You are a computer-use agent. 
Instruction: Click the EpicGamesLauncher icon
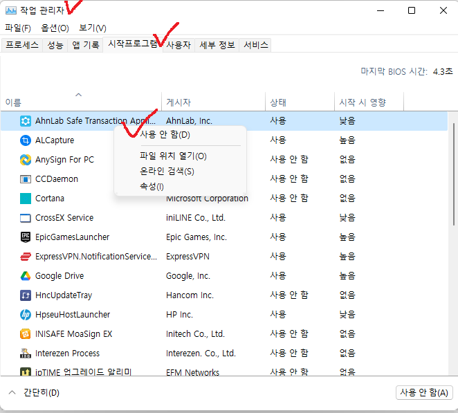pyautogui.click(x=26, y=237)
